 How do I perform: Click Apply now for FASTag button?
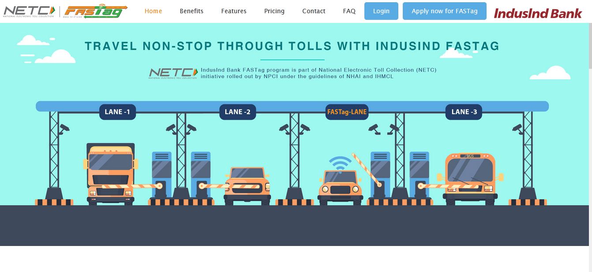click(x=445, y=11)
